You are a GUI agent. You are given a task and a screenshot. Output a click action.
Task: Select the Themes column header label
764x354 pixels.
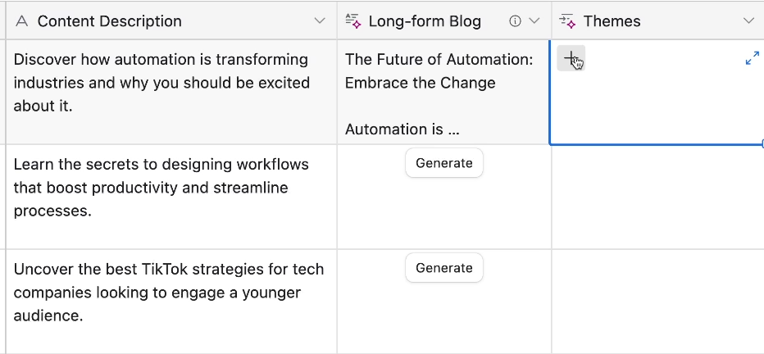(x=612, y=21)
